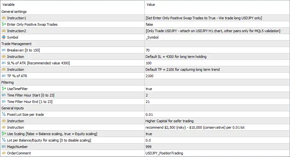Click the boolean arrow icon beside UseTimeFilter

click(4, 89)
